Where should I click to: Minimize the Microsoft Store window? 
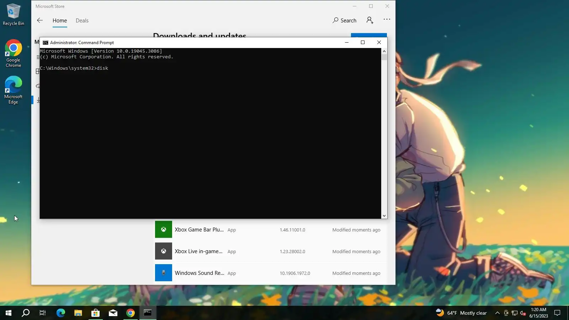point(355,6)
